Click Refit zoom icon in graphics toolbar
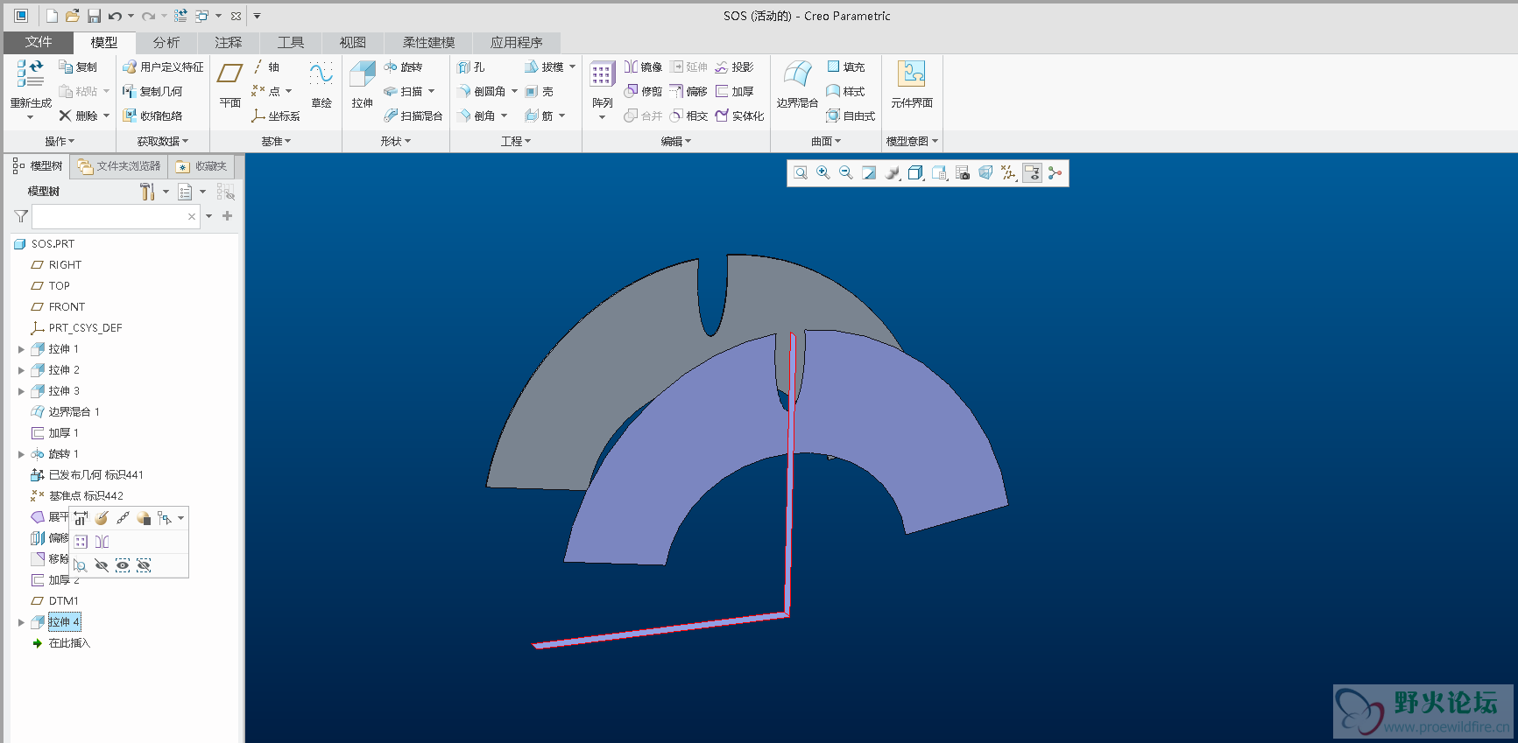1518x743 pixels. (x=801, y=173)
